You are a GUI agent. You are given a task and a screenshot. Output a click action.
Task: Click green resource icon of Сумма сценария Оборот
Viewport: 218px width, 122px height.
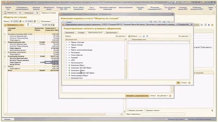coord(69,76)
